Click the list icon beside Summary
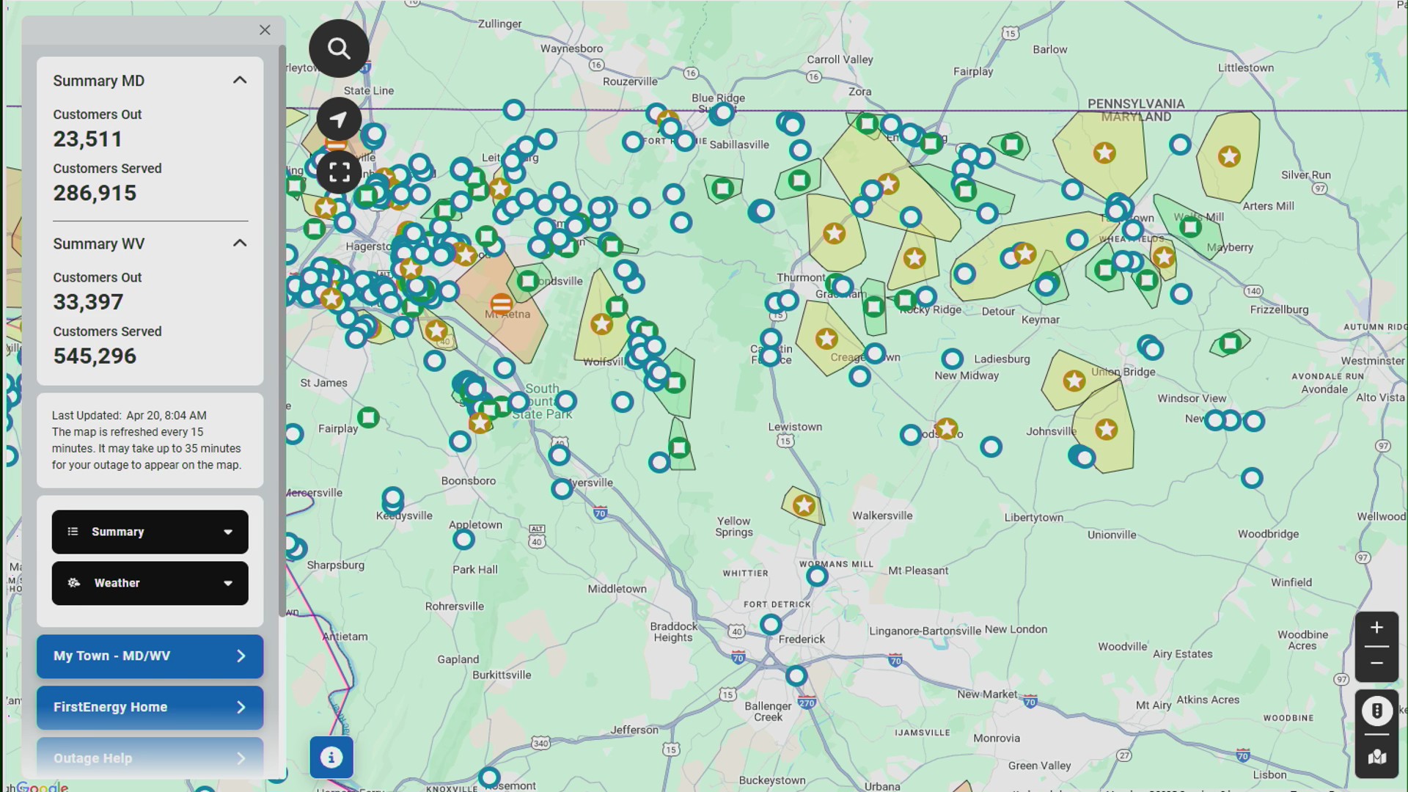The width and height of the screenshot is (1408, 792). [73, 532]
